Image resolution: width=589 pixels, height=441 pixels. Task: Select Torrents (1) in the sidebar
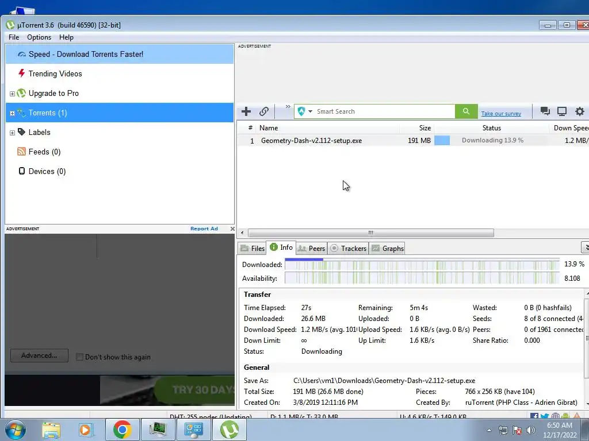click(x=120, y=113)
